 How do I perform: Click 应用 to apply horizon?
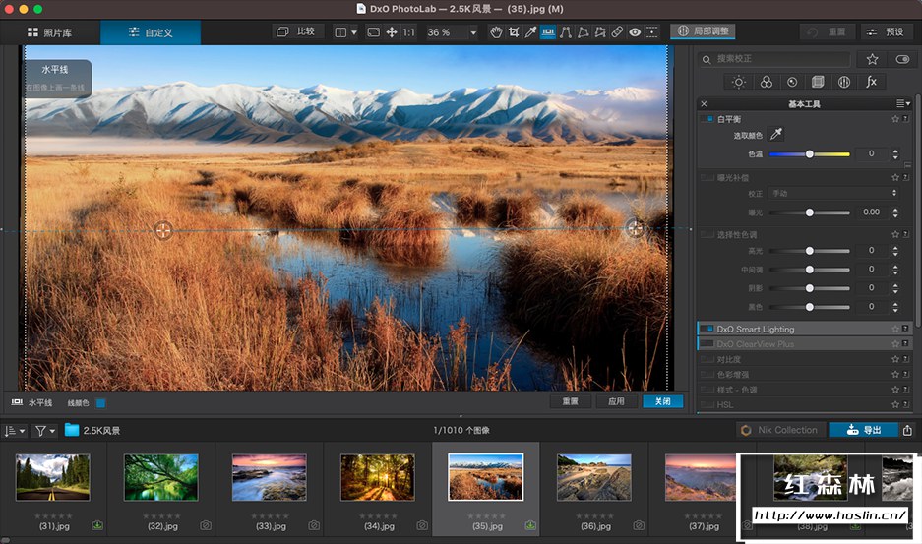point(616,401)
